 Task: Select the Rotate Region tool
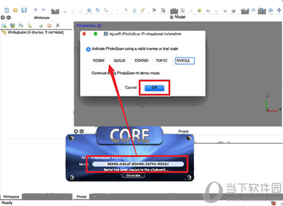coord(106,10)
